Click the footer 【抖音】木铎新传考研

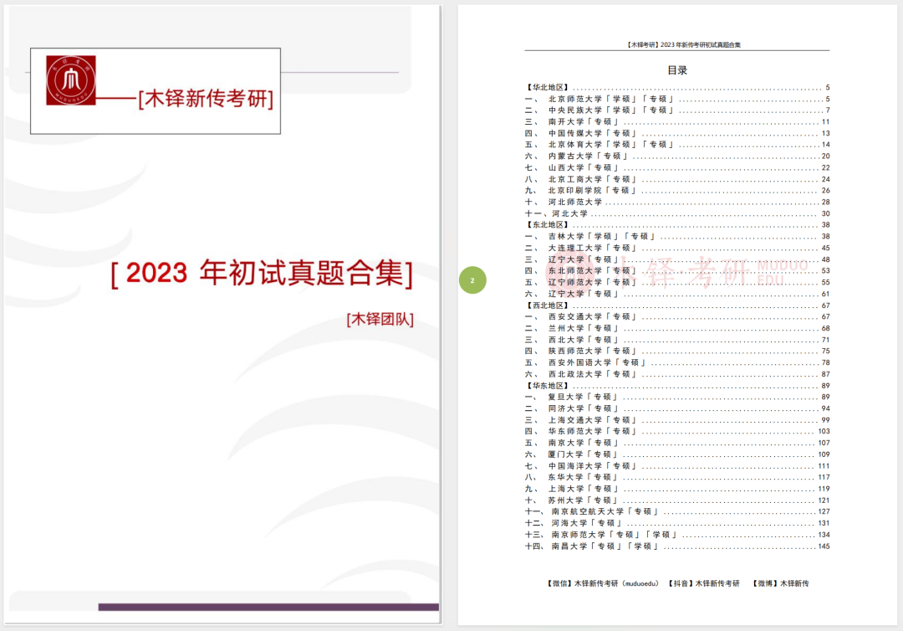(704, 583)
